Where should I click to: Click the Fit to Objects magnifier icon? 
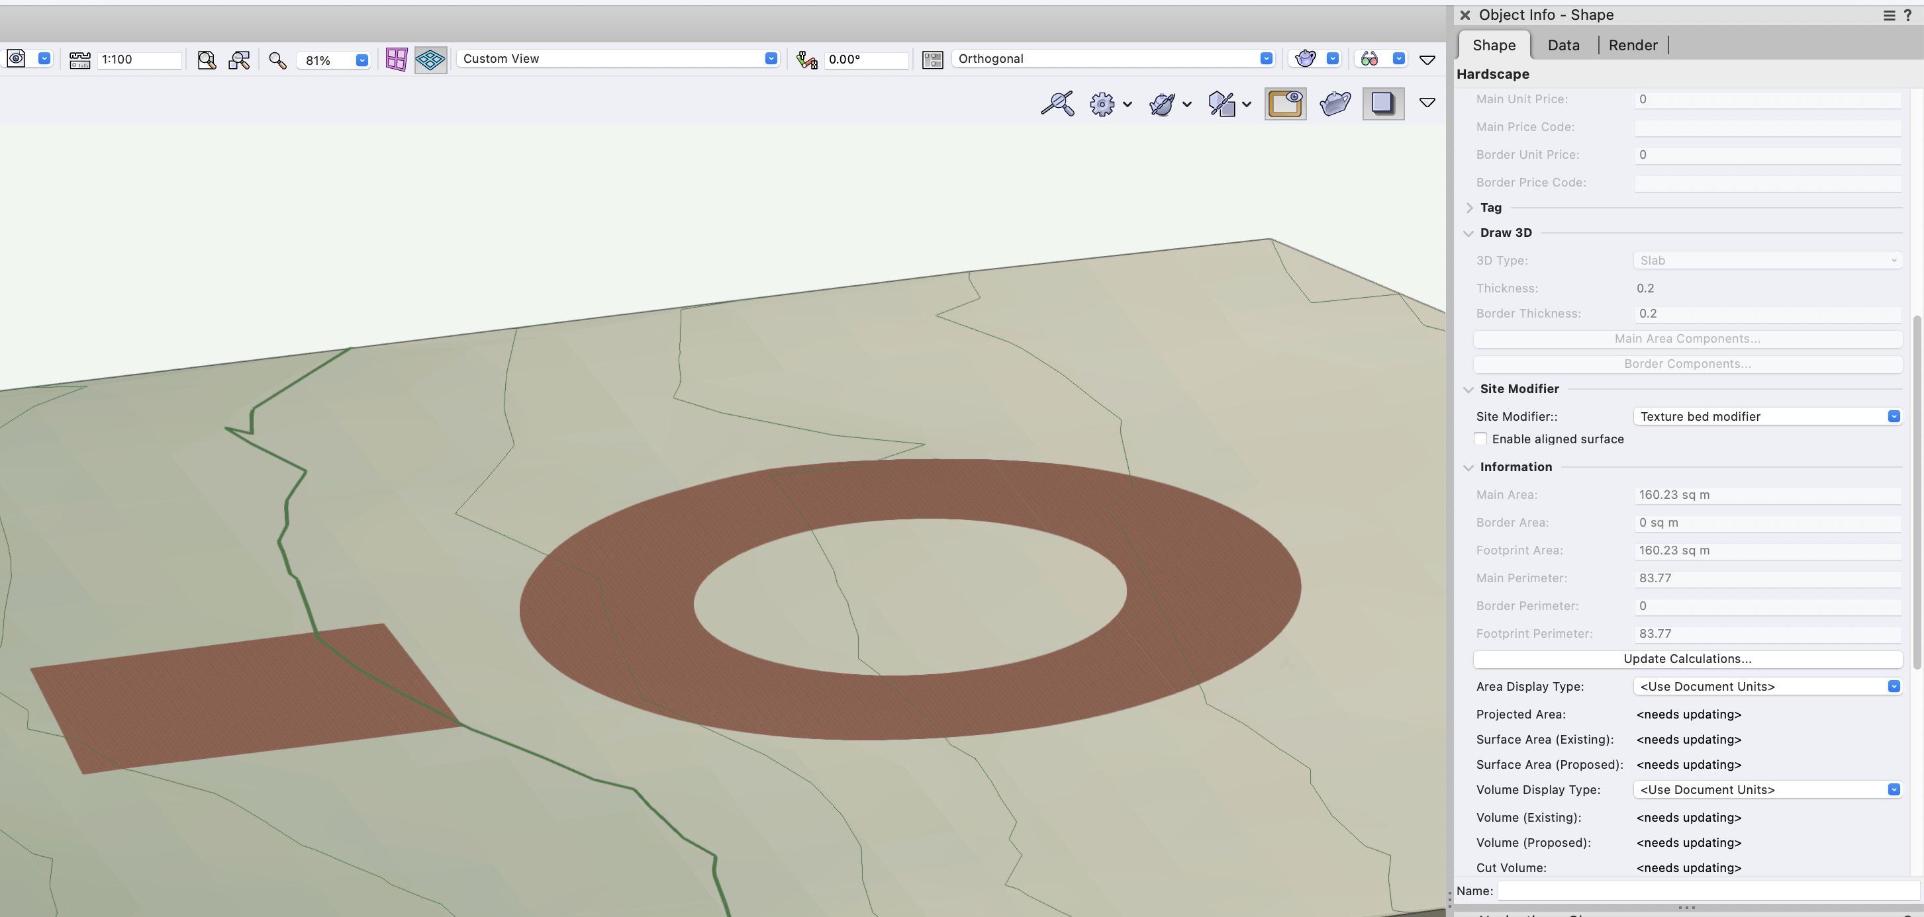(x=239, y=60)
